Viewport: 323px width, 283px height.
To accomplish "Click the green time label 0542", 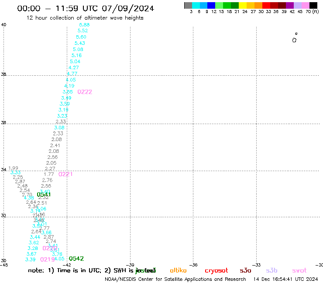I will [76, 259].
